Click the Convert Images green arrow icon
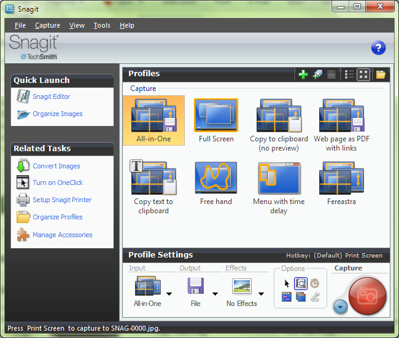 point(23,165)
